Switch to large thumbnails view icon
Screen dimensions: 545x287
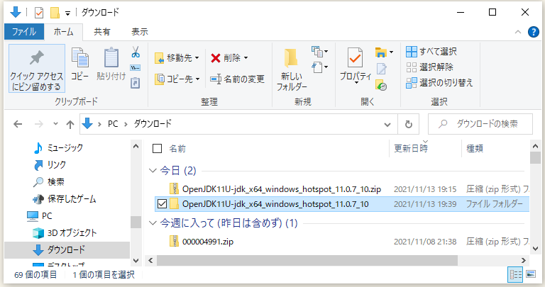click(531, 274)
